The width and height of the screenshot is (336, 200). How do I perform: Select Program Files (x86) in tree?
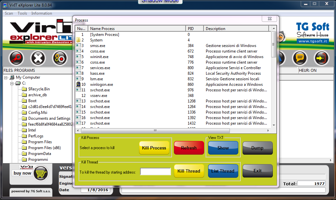tap(45, 148)
